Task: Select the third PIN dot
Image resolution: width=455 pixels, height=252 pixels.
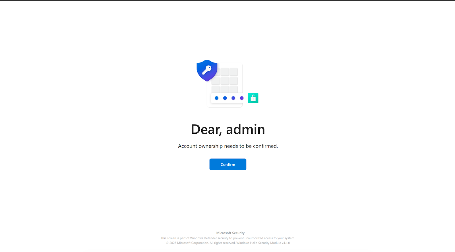Action: point(233,98)
